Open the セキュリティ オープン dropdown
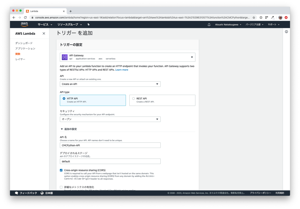 coord(110,119)
